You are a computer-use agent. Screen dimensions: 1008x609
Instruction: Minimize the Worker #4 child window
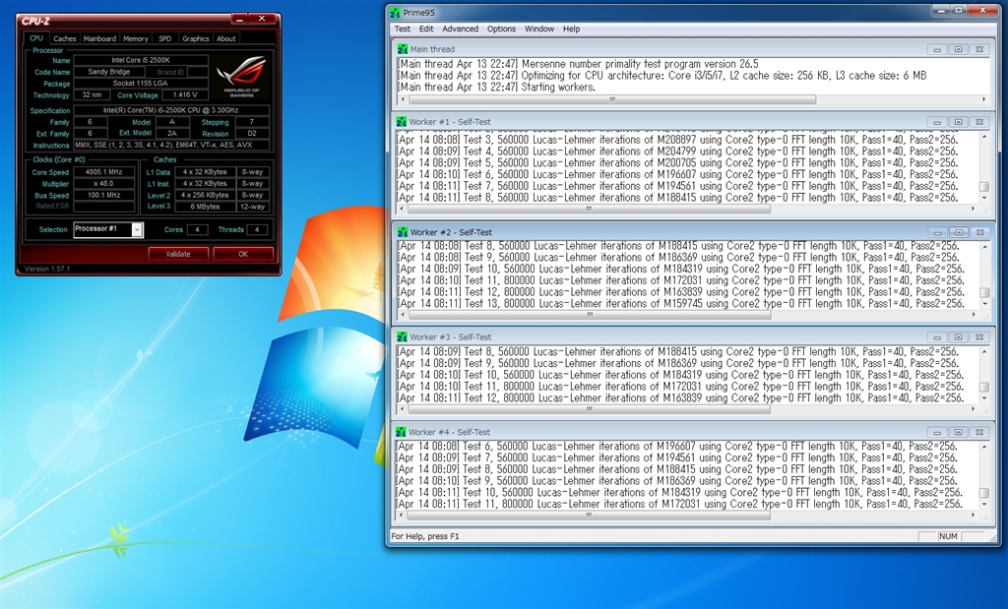pyautogui.click(x=937, y=432)
